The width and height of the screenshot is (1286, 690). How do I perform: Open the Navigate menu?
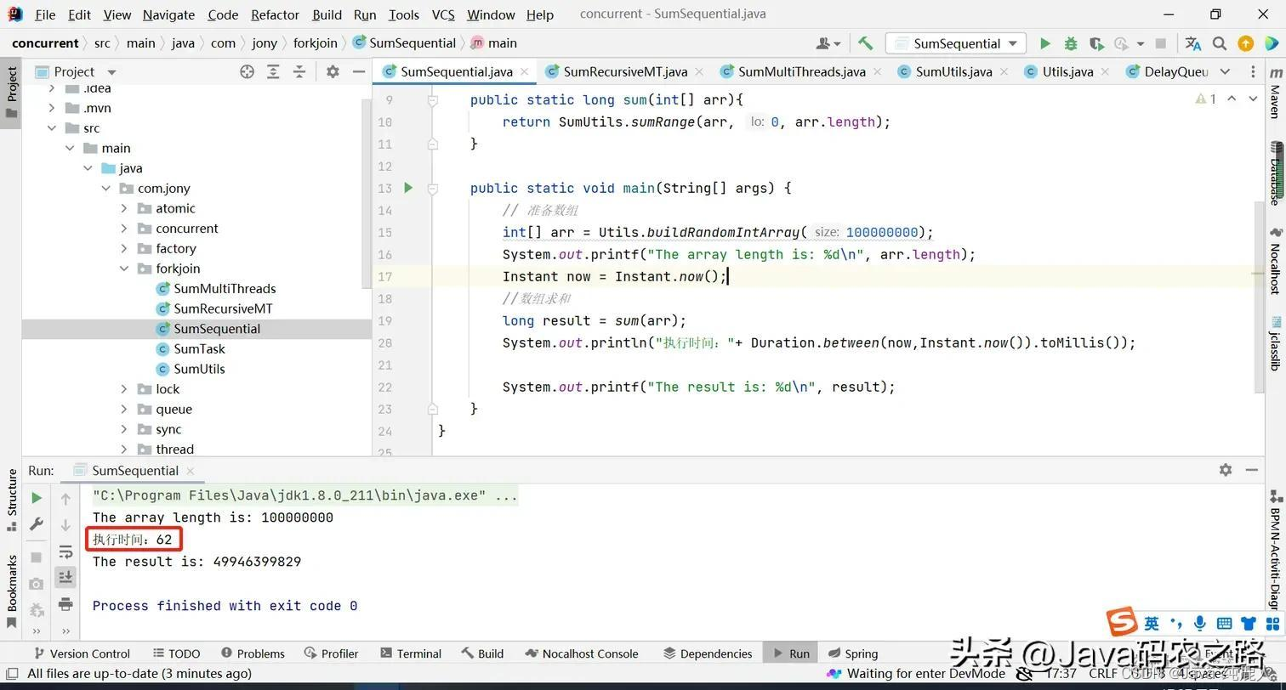[x=168, y=14]
